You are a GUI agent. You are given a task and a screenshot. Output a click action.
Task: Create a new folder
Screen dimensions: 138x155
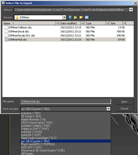[81, 17]
